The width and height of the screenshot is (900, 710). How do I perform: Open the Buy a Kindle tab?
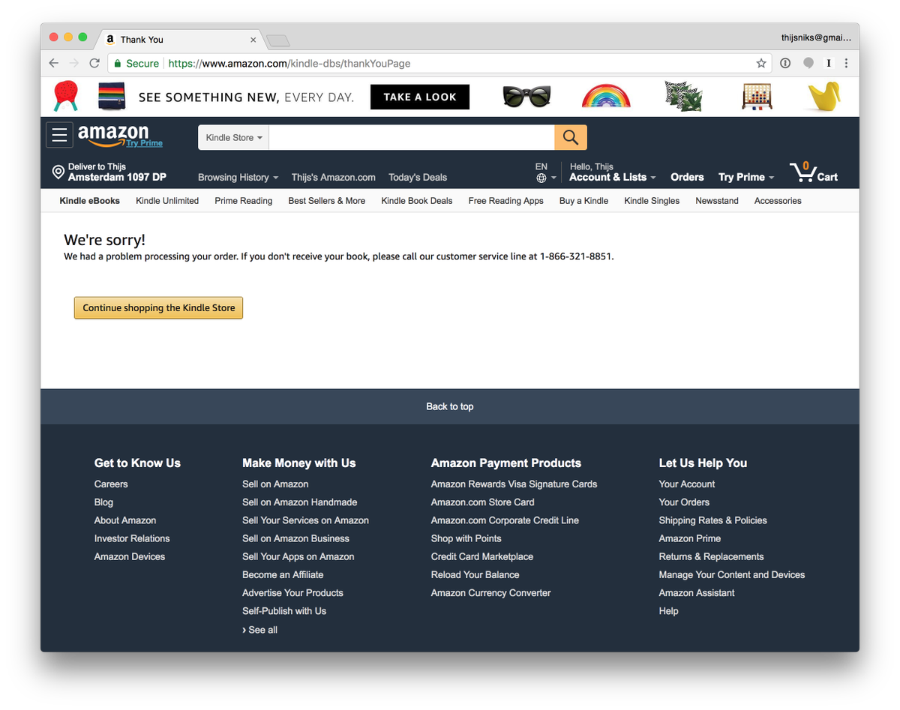583,201
